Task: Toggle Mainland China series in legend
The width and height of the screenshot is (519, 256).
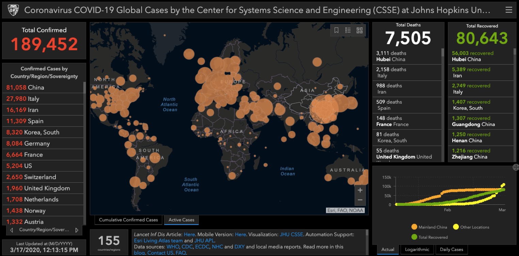Action: [429, 227]
